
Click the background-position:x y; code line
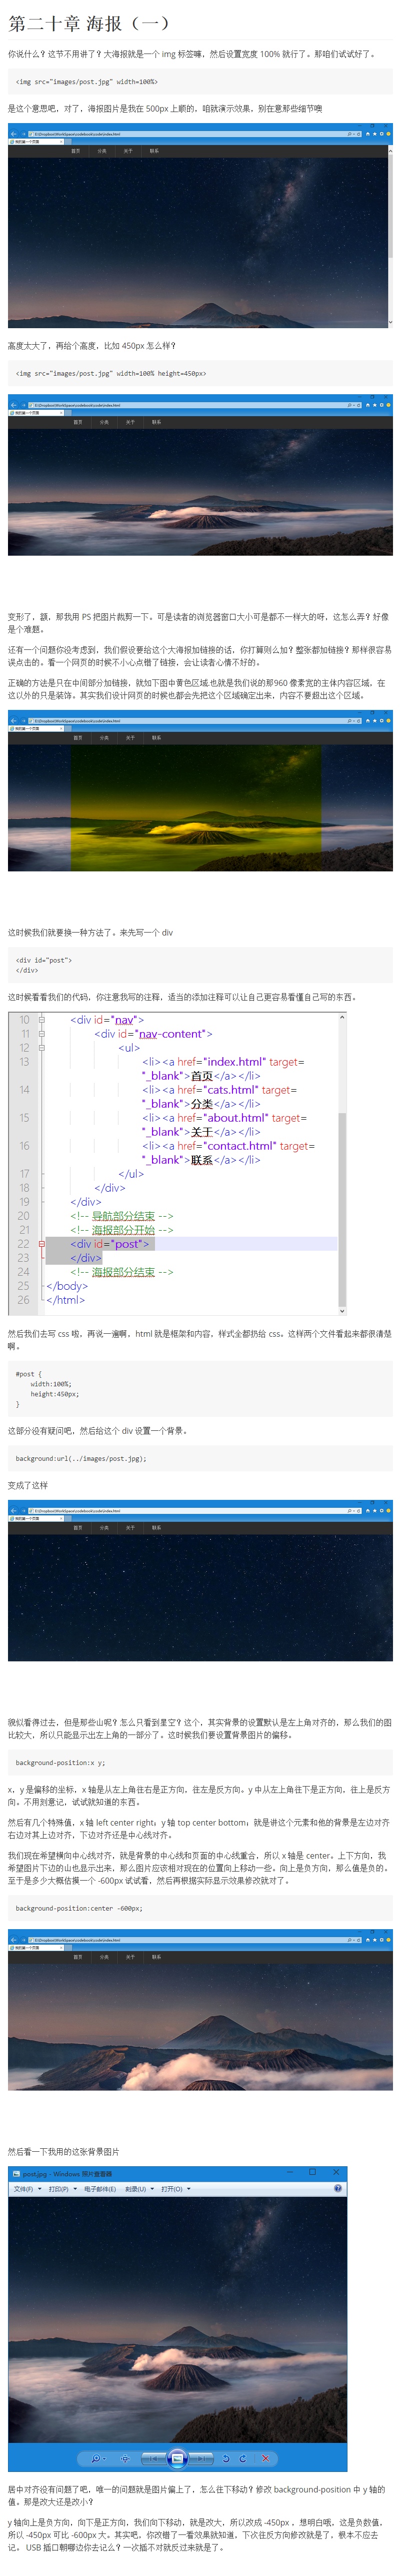60,1763
